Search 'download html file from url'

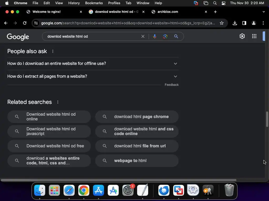pos(137,146)
